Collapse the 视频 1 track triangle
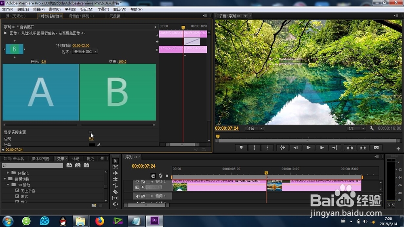The image size is (404, 227). coord(152,182)
